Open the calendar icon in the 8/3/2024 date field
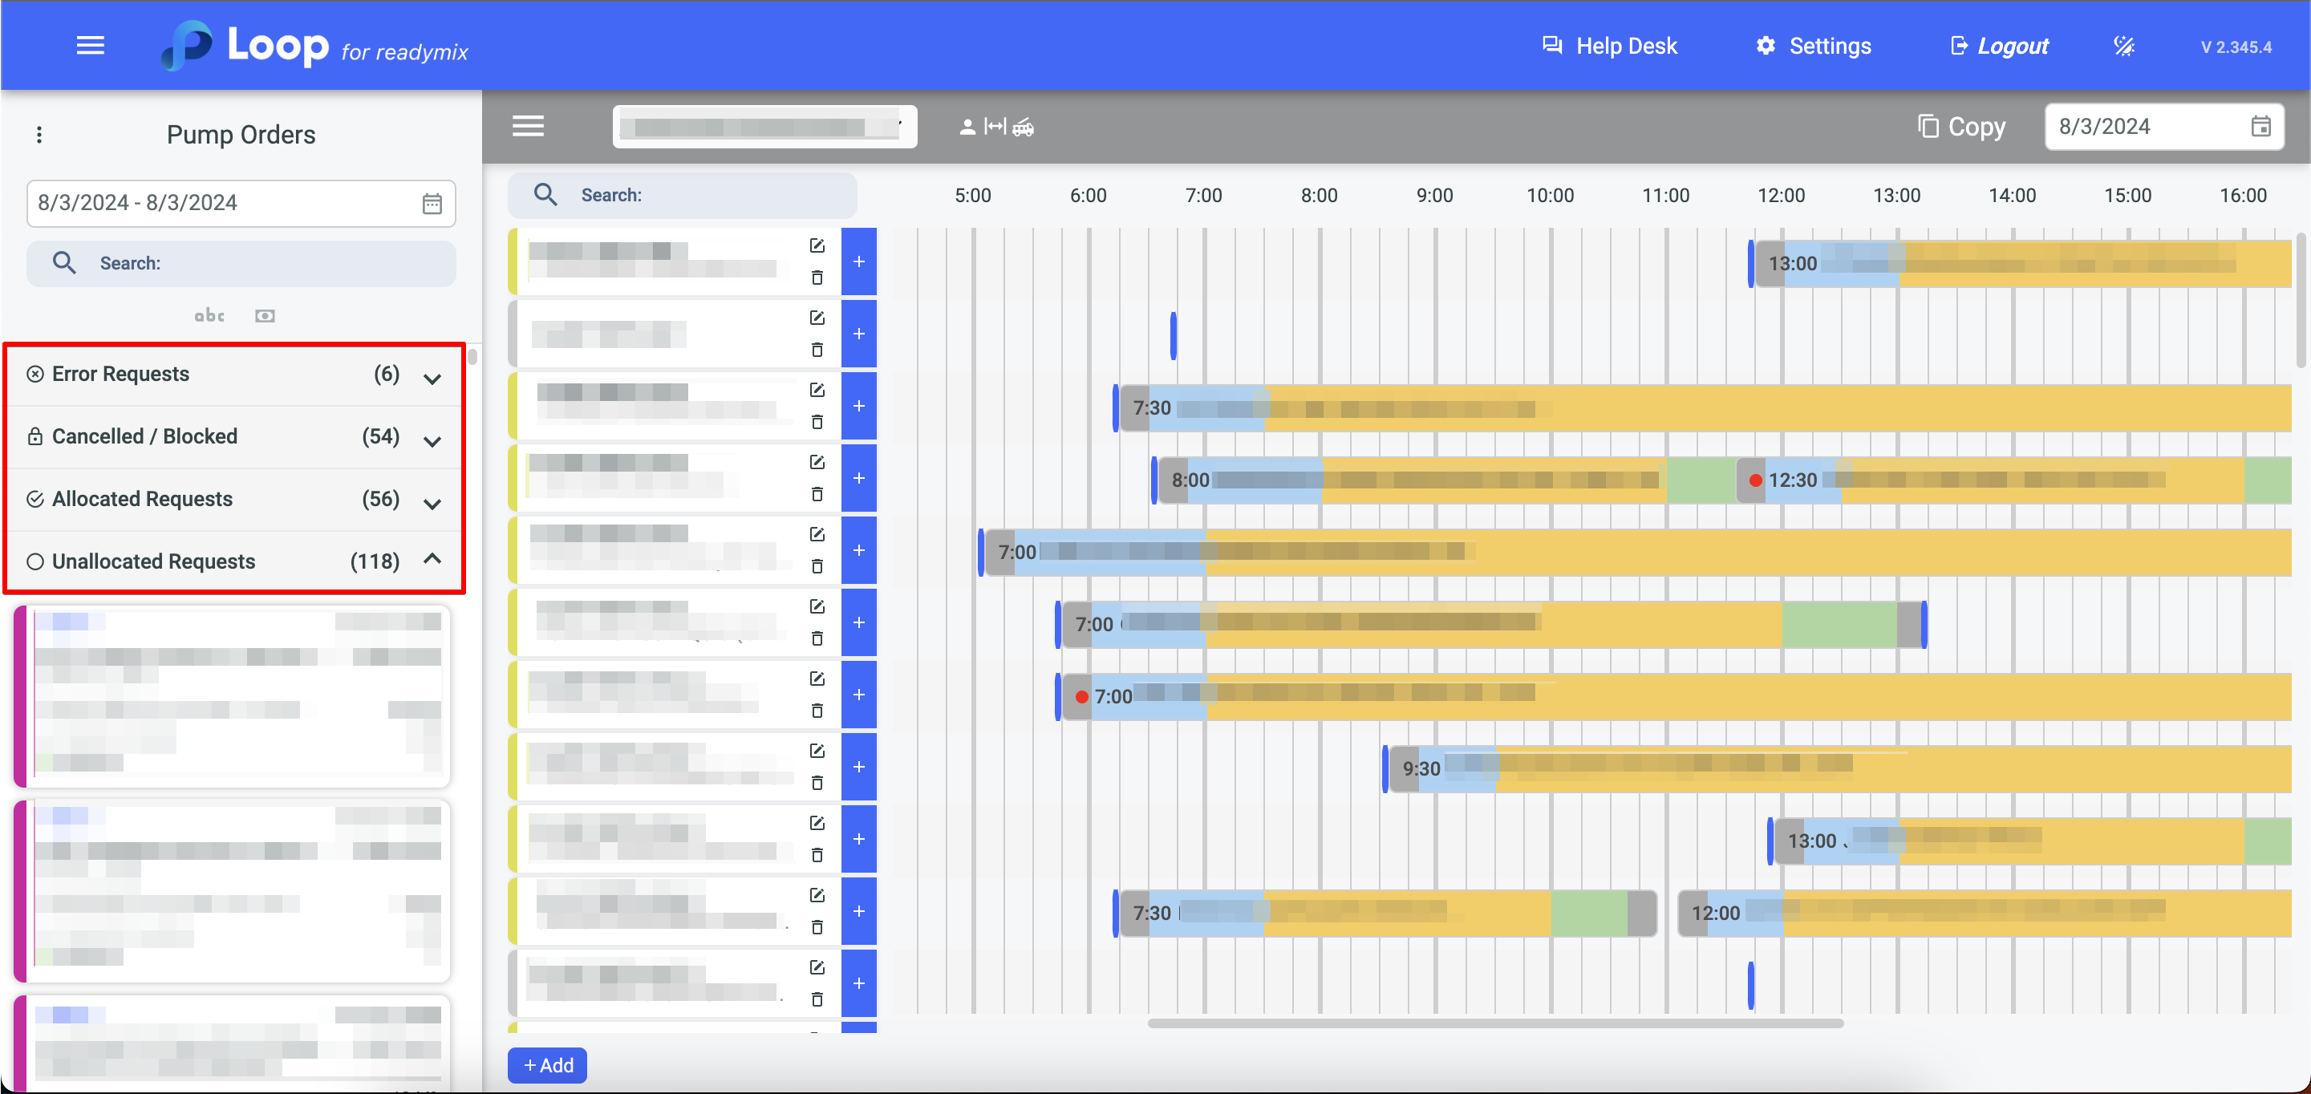This screenshot has width=2311, height=1094. click(x=2260, y=127)
